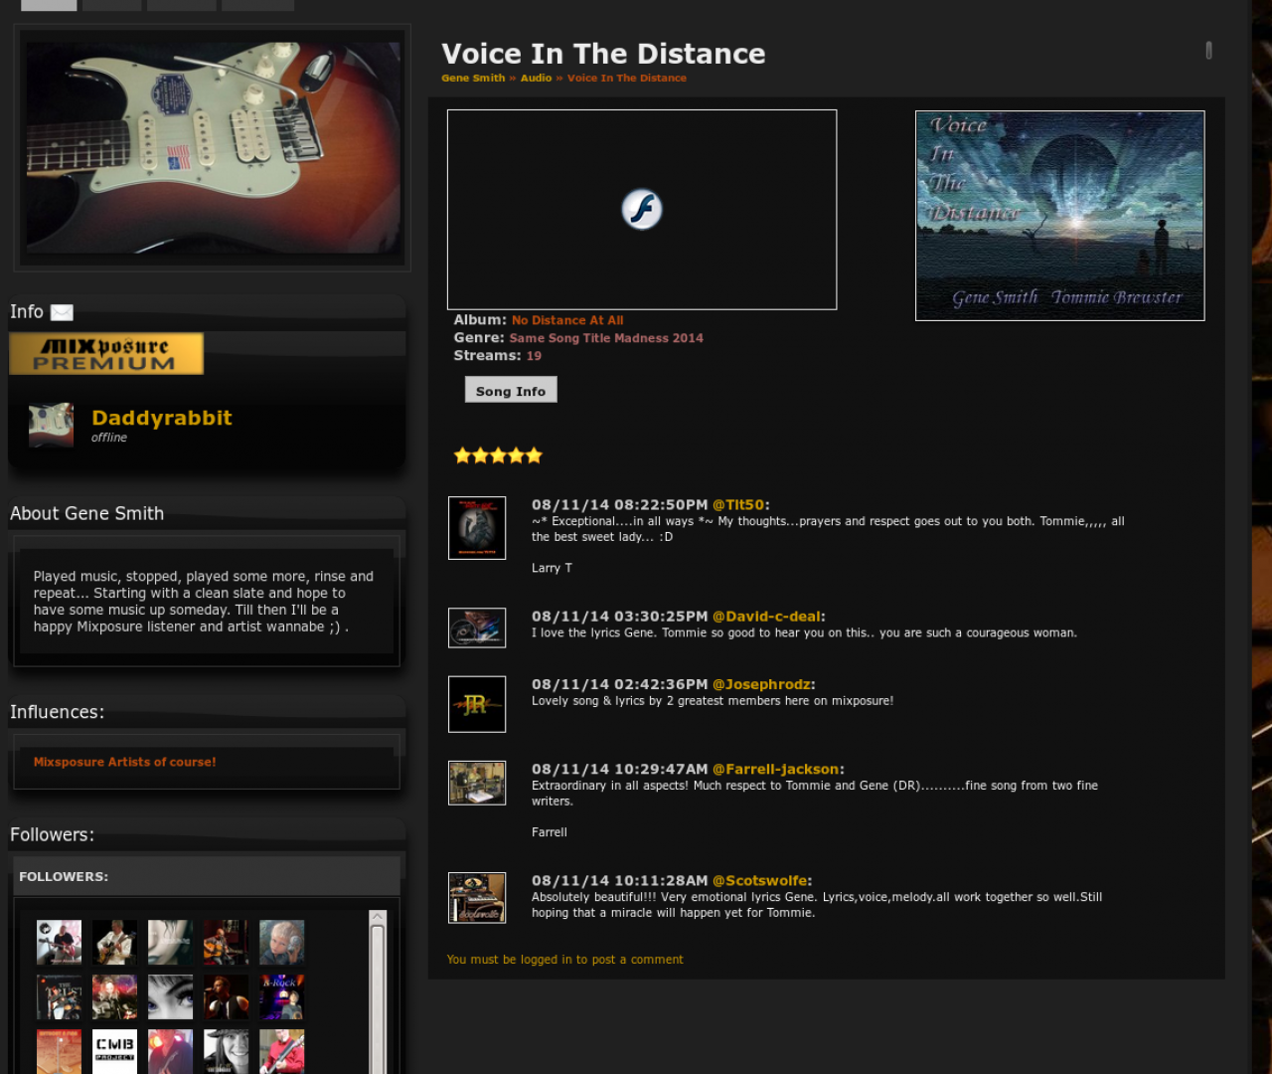Image resolution: width=1272 pixels, height=1074 pixels.
Task: Select the Audio breadcrumb item
Action: 536,78
